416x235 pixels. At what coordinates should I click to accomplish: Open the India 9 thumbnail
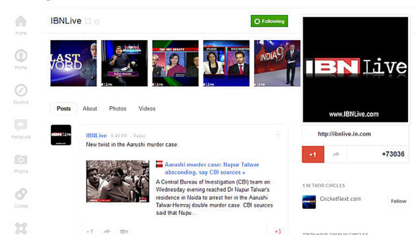[277, 63]
